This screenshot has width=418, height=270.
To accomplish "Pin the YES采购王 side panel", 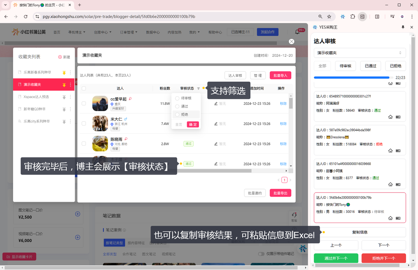I will (x=403, y=27).
